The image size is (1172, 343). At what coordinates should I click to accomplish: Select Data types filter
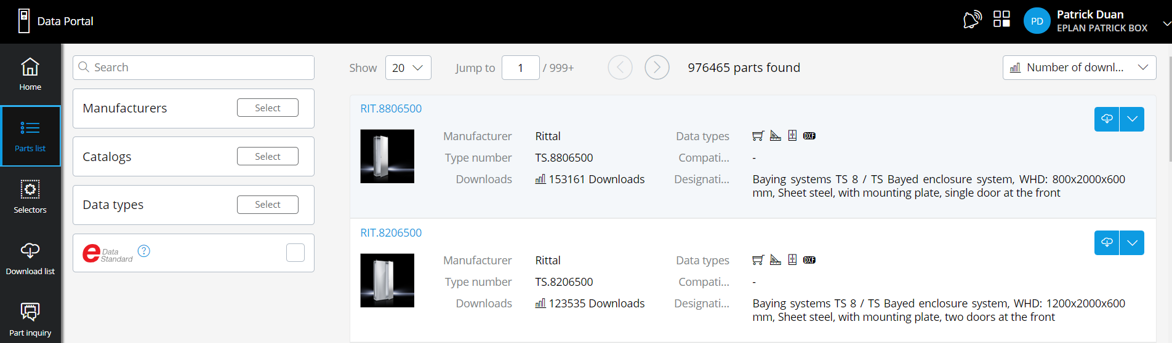267,204
